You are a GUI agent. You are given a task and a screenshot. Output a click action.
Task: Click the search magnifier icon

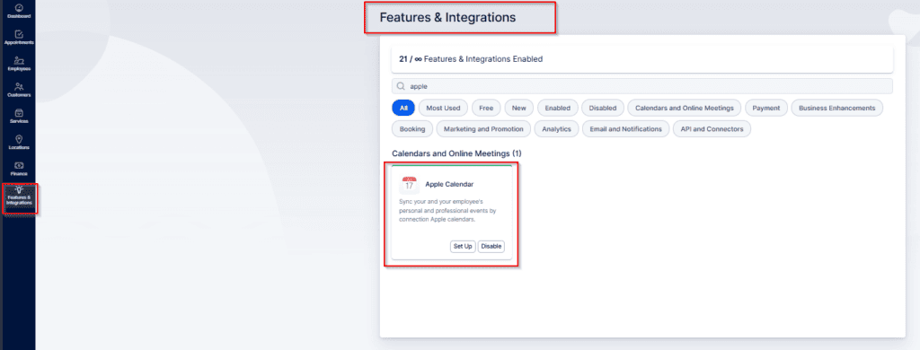point(402,86)
